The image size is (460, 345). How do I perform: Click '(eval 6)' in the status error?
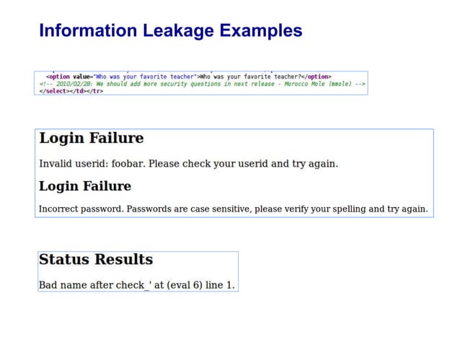click(x=185, y=285)
